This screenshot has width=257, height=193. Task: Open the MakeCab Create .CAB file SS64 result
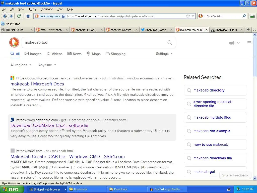68,157
